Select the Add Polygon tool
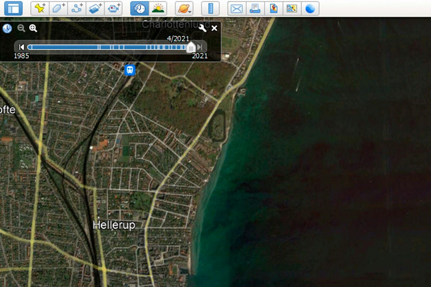The width and height of the screenshot is (431, 287). pos(58,8)
